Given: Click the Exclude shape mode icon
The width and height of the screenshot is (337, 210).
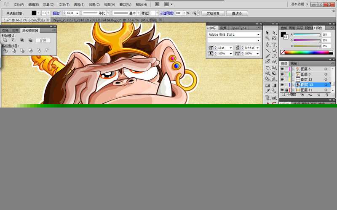Looking at the screenshot, I should pos(30,40).
